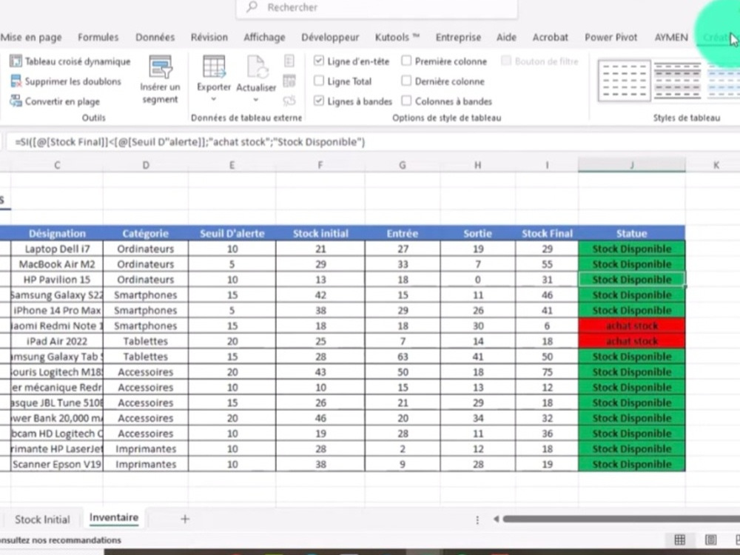Click the search magnifier icon
Image resolution: width=740 pixels, height=555 pixels.
click(x=252, y=7)
